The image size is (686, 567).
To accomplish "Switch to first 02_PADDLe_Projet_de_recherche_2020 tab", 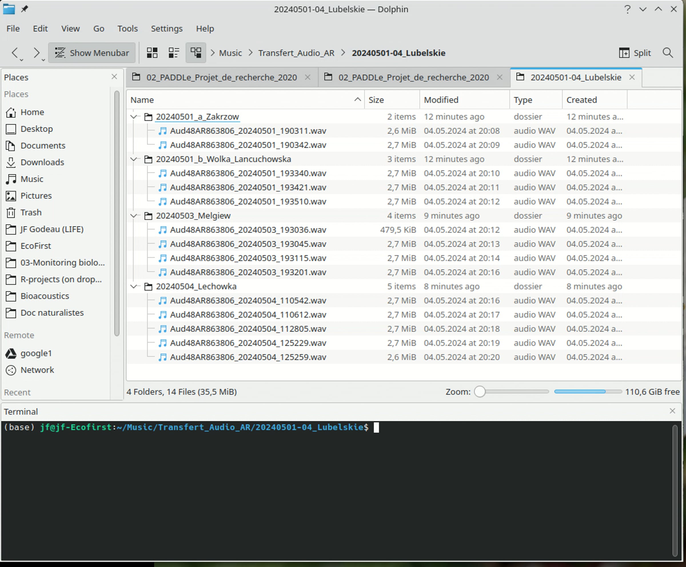I will click(221, 78).
